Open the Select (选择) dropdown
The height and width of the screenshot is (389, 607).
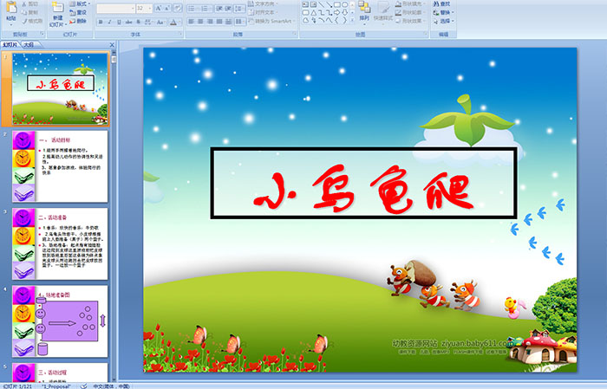[x=443, y=21]
